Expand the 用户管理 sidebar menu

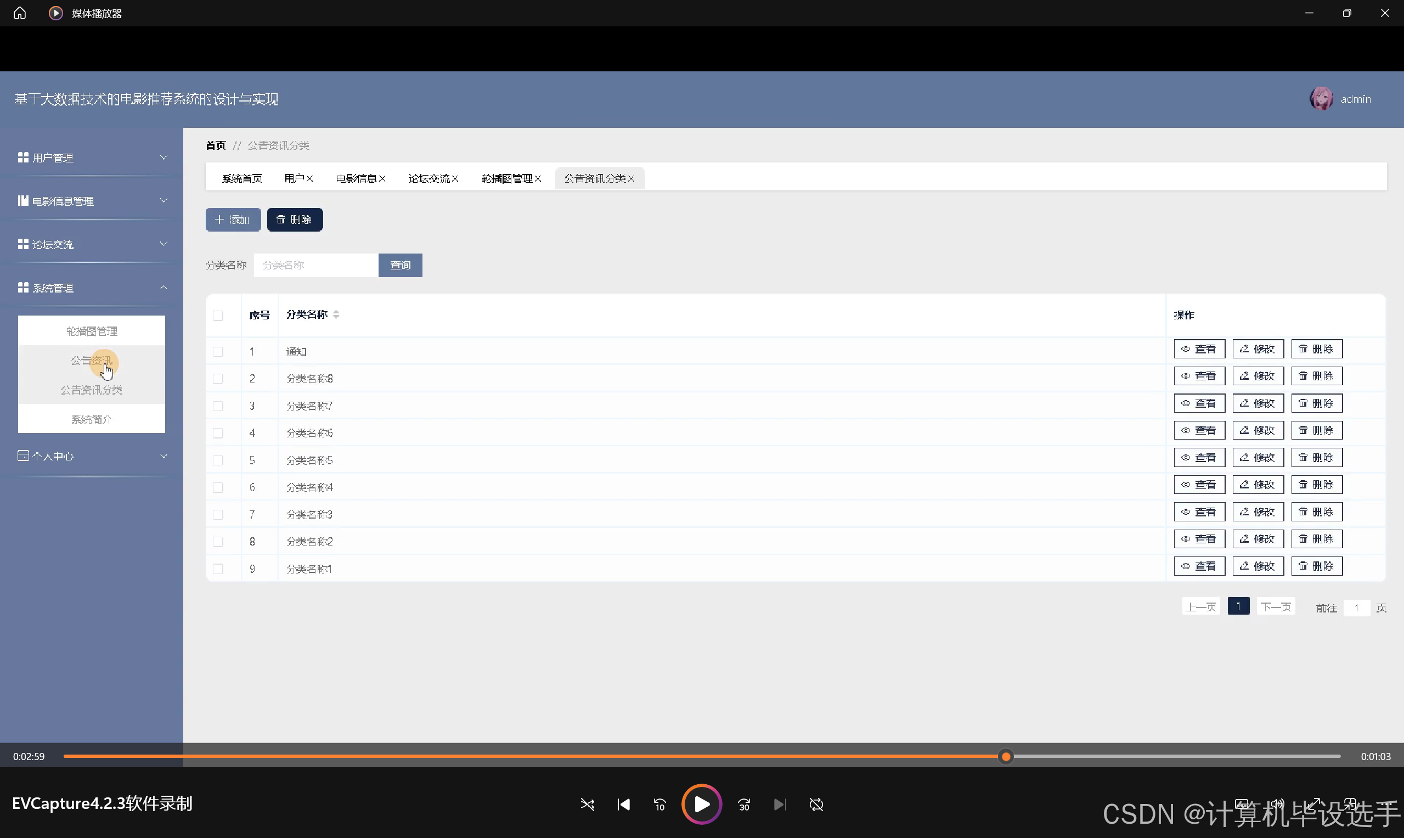(92, 158)
